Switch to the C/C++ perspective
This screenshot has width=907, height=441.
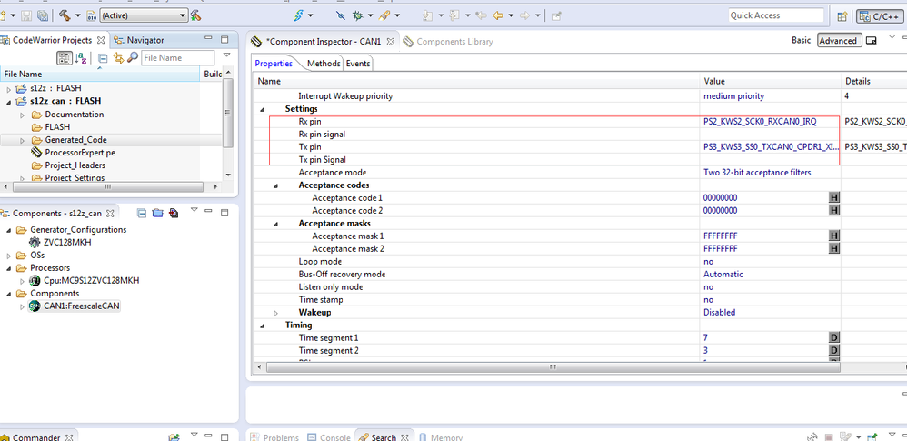(878, 16)
